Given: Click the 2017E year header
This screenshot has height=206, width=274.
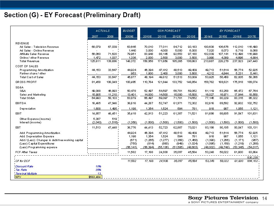Looking at the screenshot, I should point(252,36).
